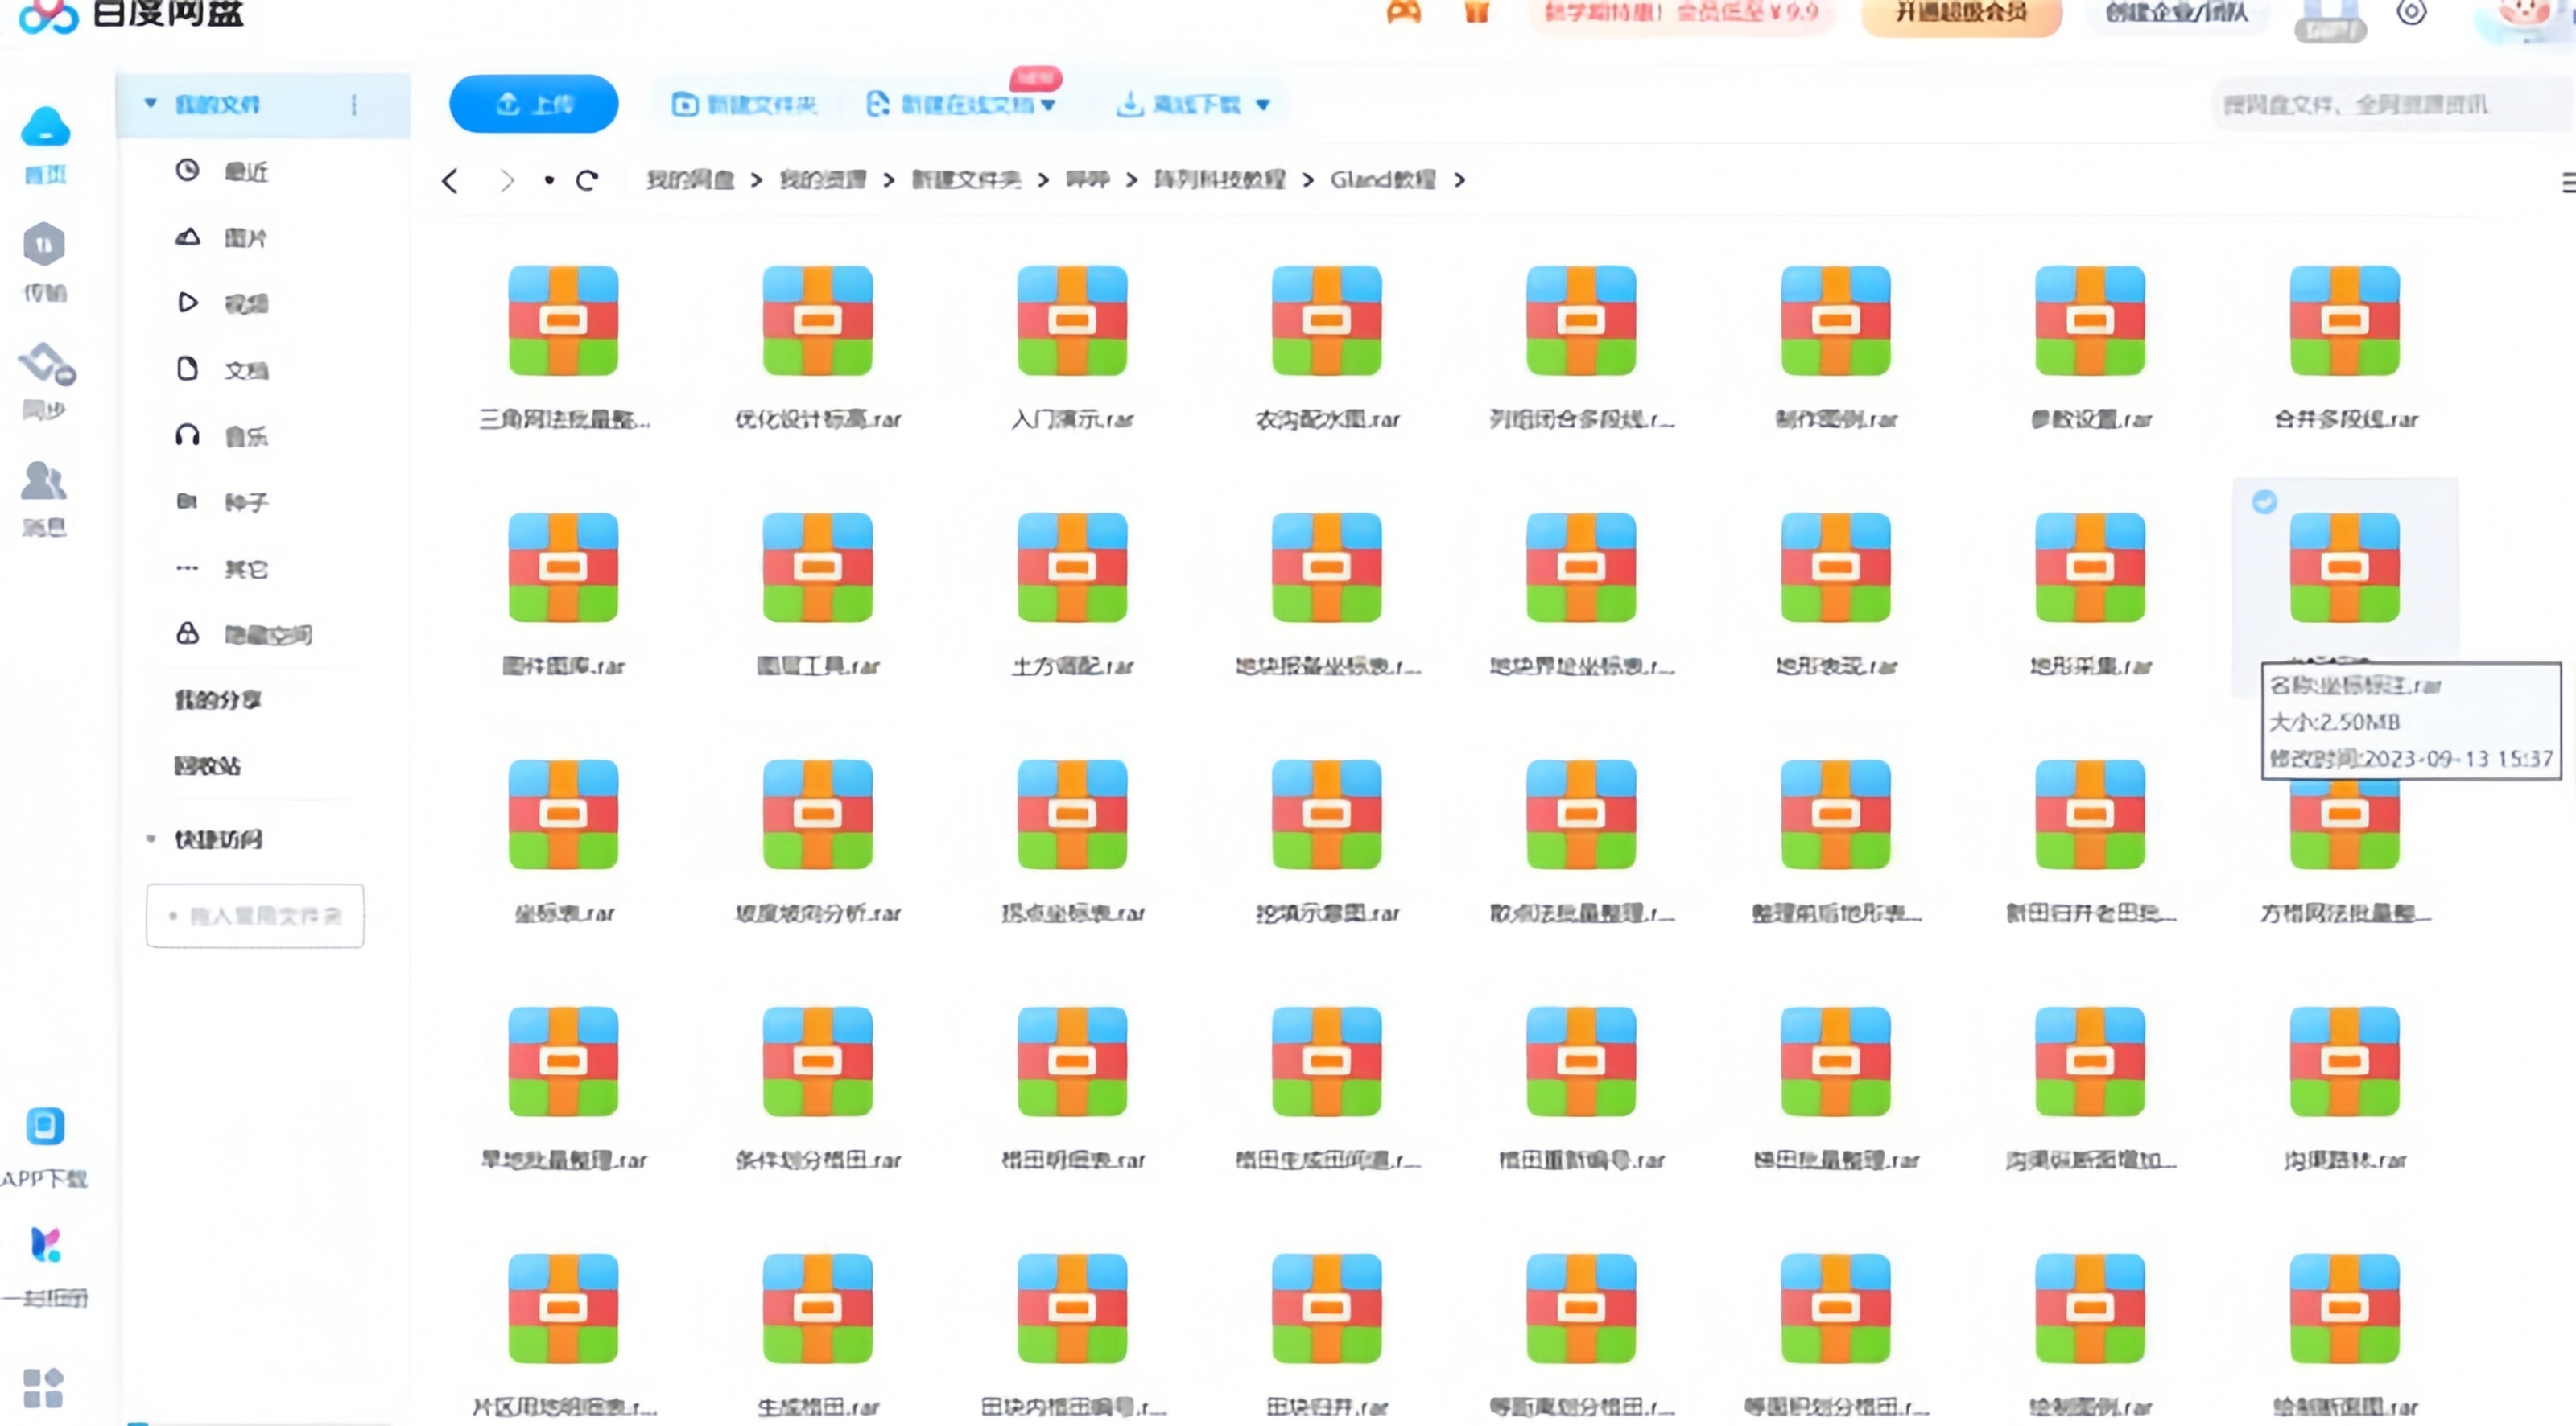Viewport: 2576px width, 1426px height.
Task: Select 图片 category in file sidebar
Action: coord(244,238)
